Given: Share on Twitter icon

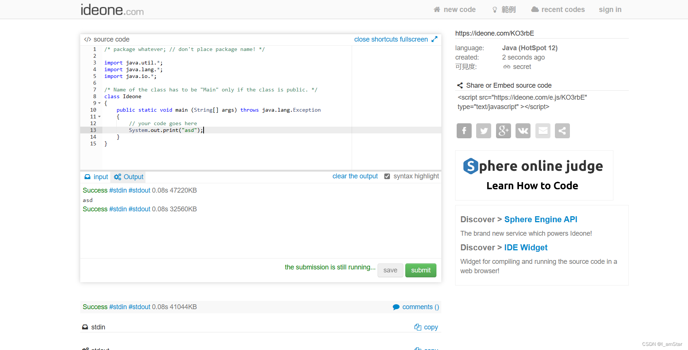Looking at the screenshot, I should tap(484, 131).
